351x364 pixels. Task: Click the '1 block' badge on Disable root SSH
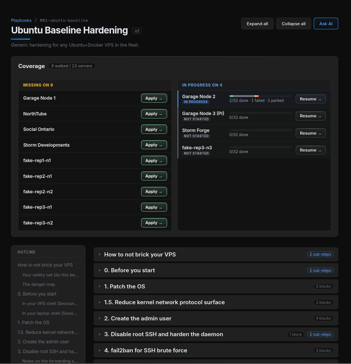(295, 335)
